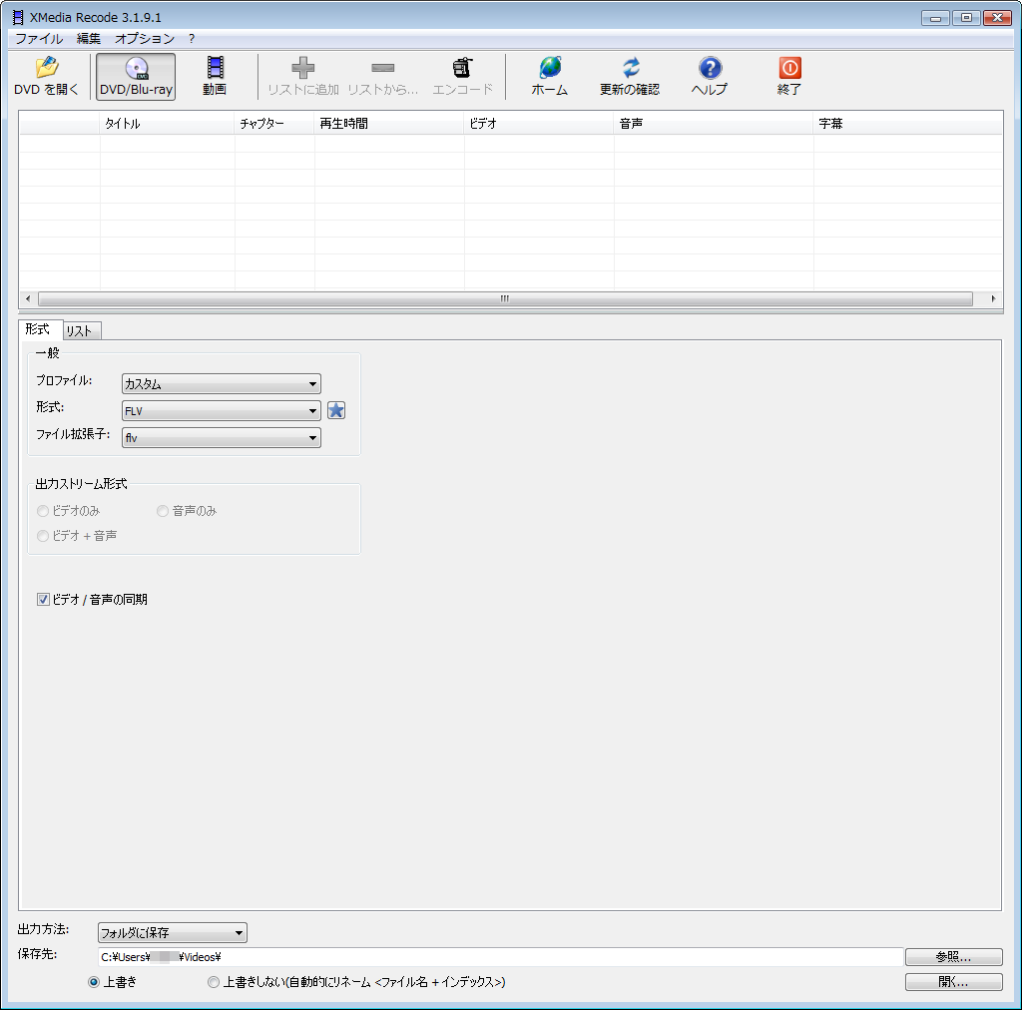This screenshot has height=1010, width=1022.
Task: Open the 編集 menu
Action: coord(89,39)
